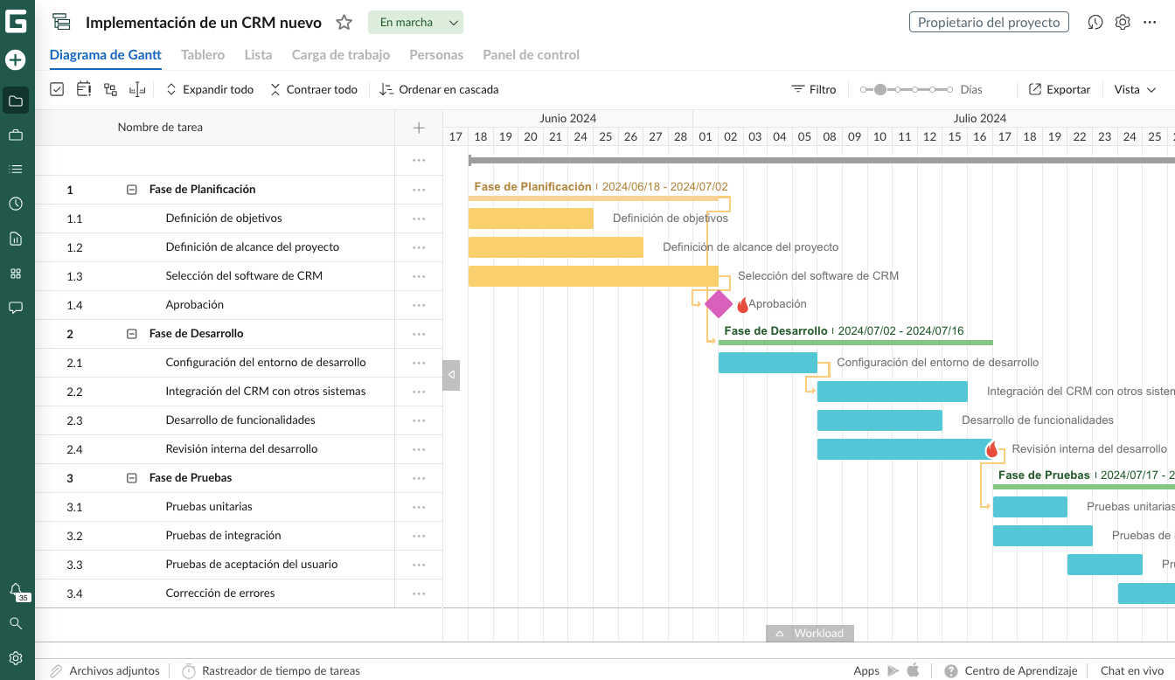The image size is (1175, 680).
Task: Switch to the Personas tab
Action: tap(436, 54)
